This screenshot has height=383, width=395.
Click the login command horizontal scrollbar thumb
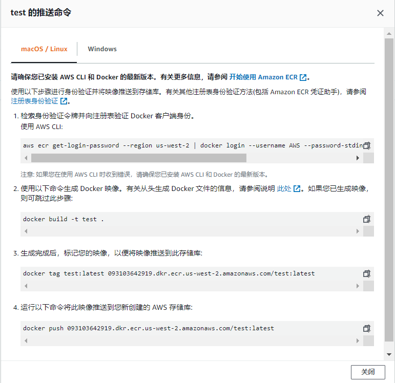point(139,158)
